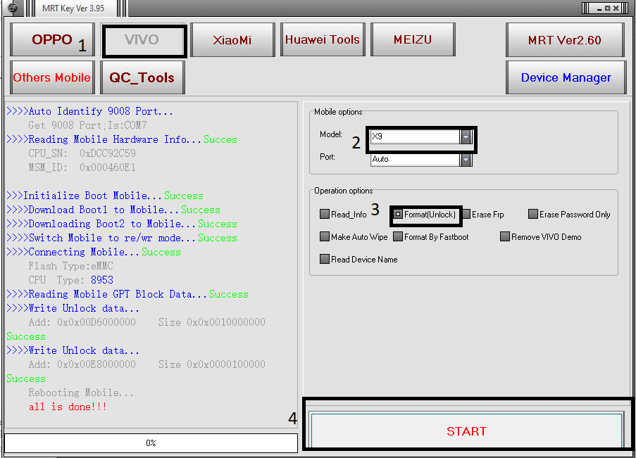The height and width of the screenshot is (458, 636).
Task: Select the VIVO brand button
Action: coord(142,39)
